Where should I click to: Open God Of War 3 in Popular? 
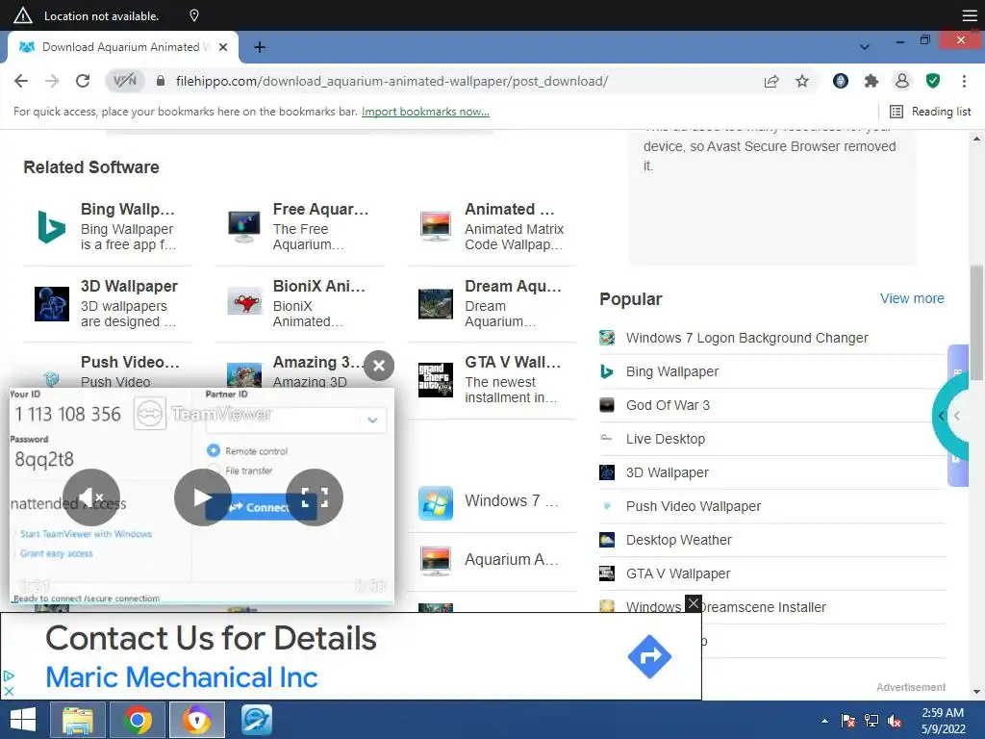668,405
